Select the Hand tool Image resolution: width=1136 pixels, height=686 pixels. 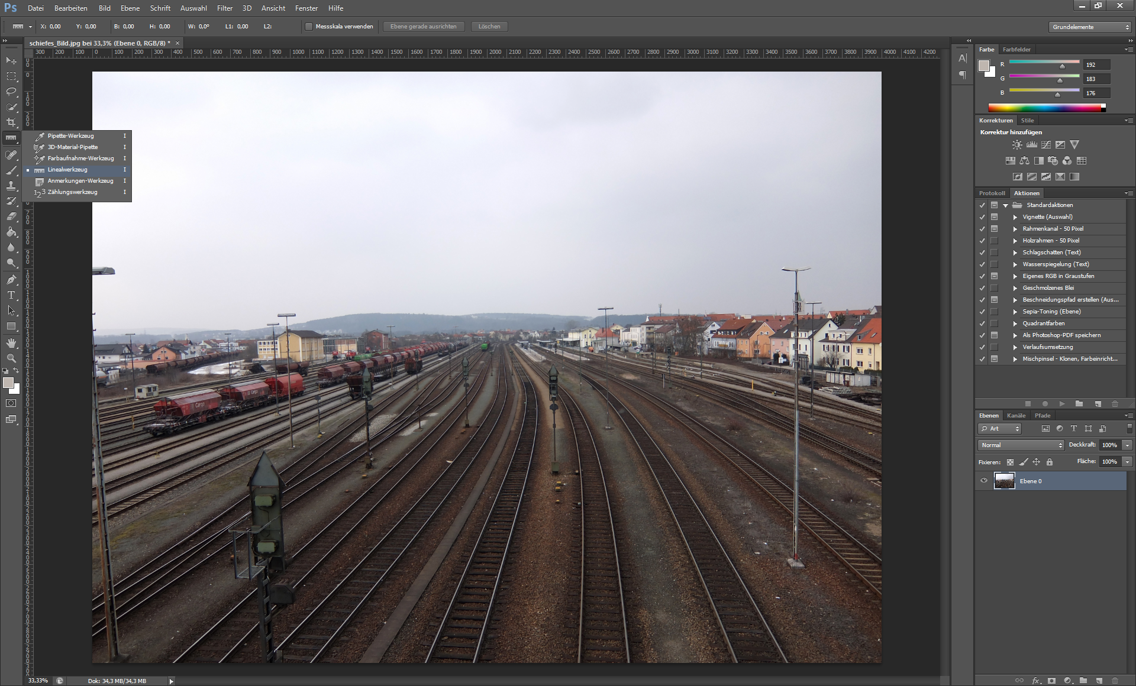pyautogui.click(x=11, y=343)
